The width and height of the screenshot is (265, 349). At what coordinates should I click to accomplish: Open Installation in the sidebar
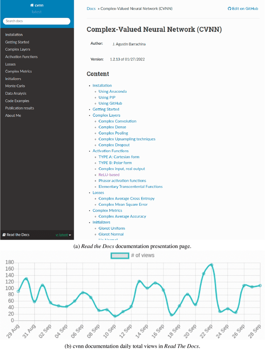(x=14, y=35)
